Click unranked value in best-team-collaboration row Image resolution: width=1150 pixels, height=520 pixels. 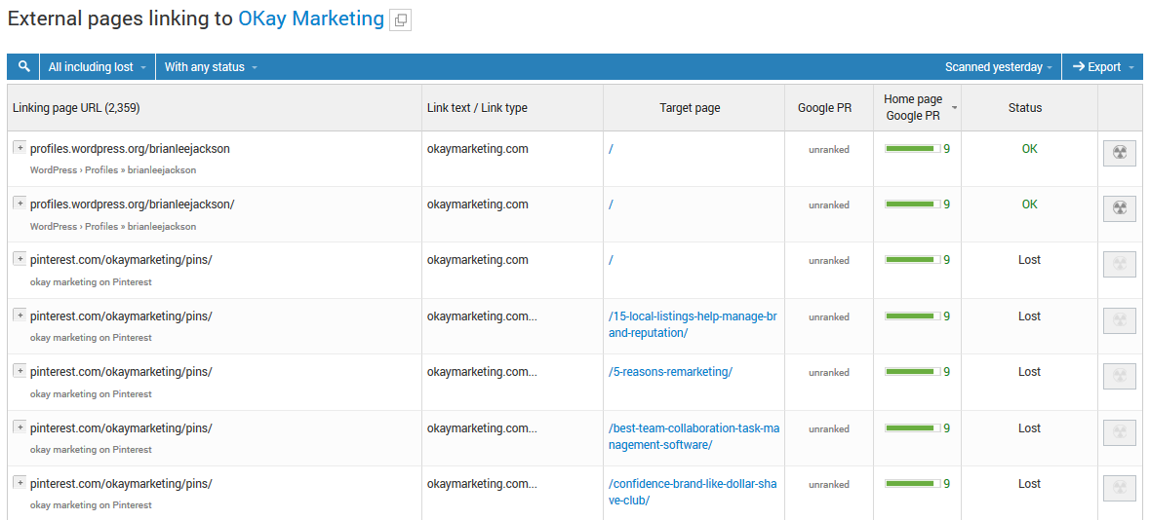coord(829,428)
